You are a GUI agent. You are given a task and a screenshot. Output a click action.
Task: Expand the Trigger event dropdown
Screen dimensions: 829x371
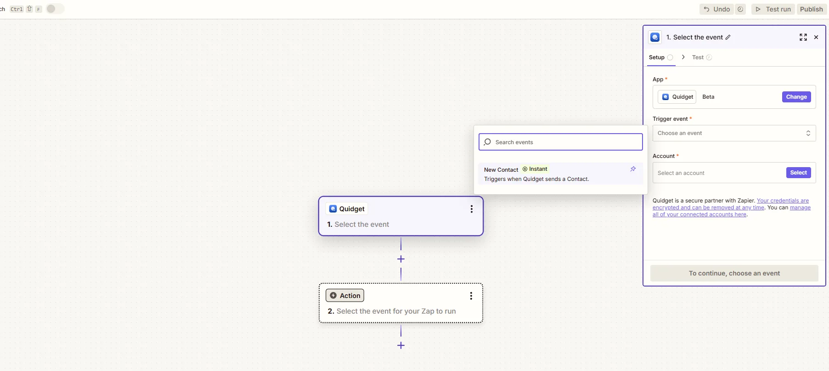[733, 133]
